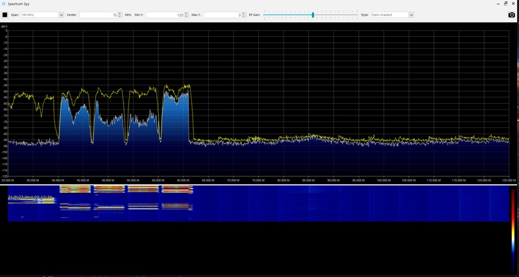The image size is (519, 277).
Task: Restore the Spectrum Spy window
Action: coord(506,4)
